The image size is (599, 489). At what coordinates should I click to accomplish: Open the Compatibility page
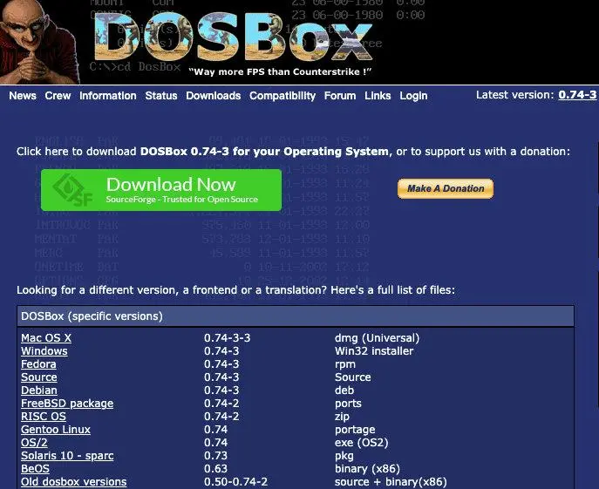pos(282,96)
